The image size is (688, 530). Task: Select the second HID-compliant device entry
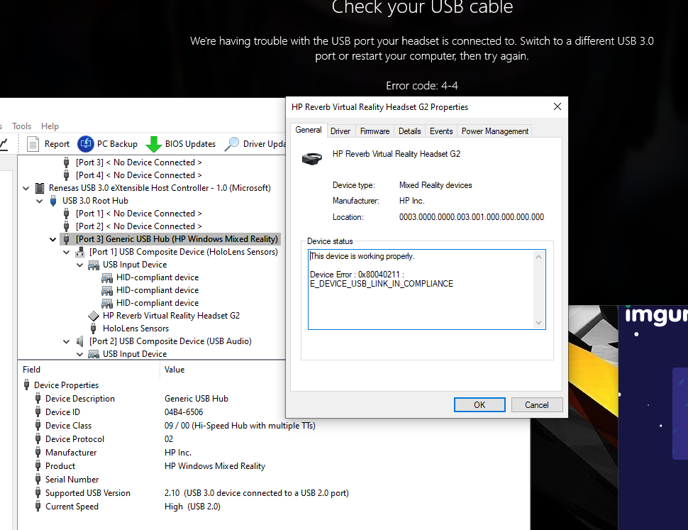coord(157,290)
